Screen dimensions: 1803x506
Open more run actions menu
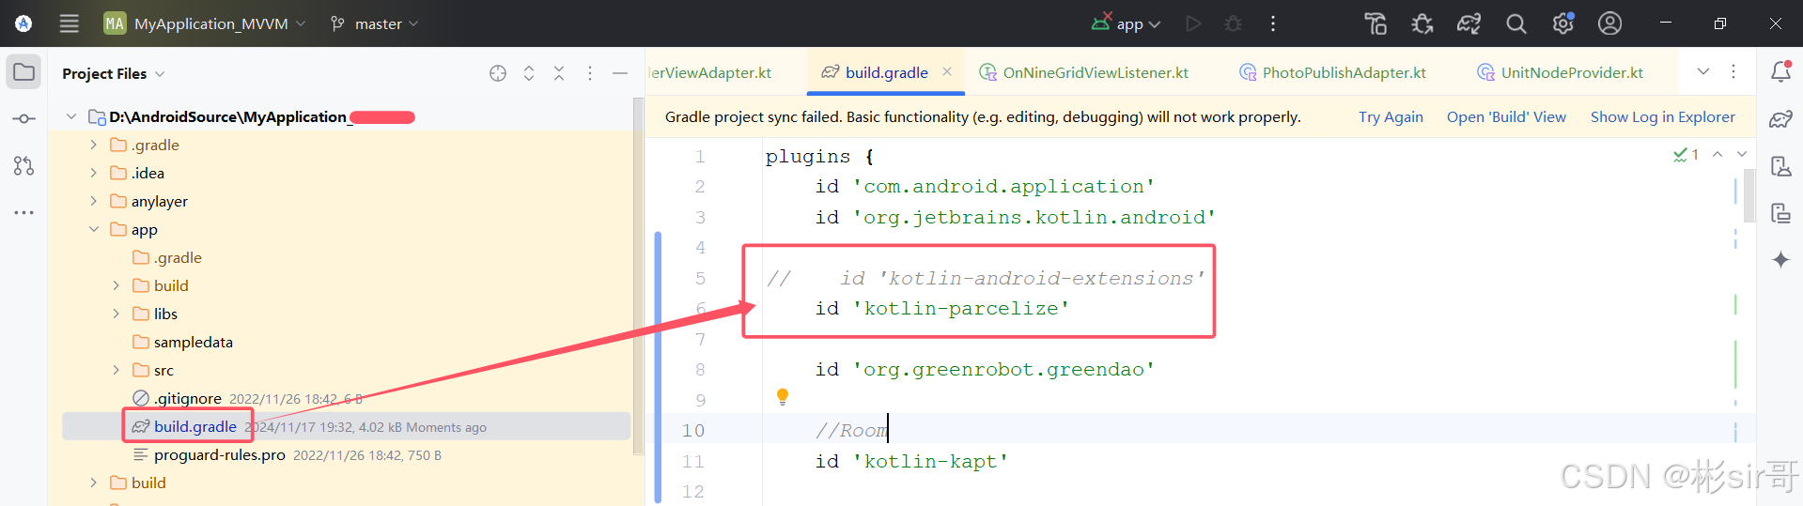pos(1273,23)
